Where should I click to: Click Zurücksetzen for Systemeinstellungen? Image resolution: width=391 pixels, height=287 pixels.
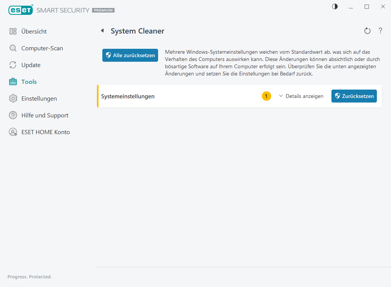354,96
